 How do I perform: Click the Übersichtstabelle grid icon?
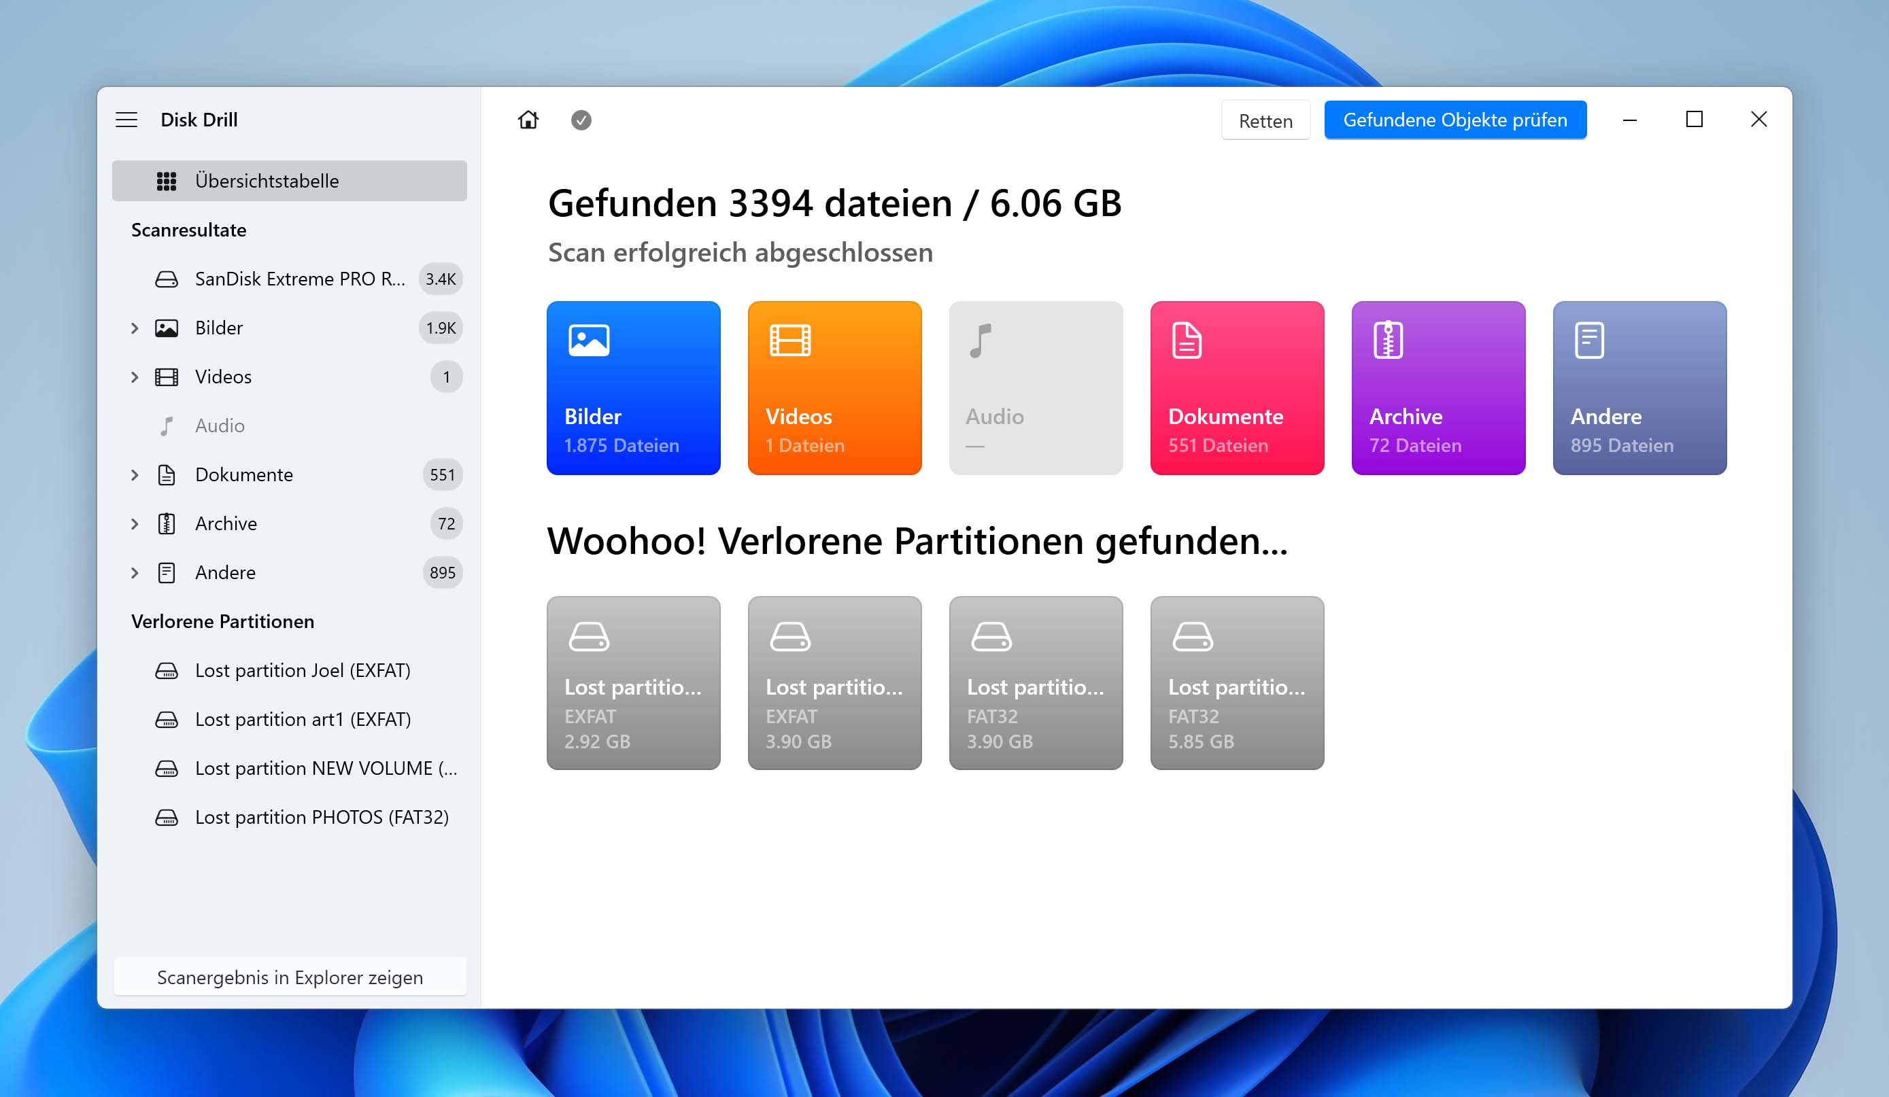(x=165, y=181)
